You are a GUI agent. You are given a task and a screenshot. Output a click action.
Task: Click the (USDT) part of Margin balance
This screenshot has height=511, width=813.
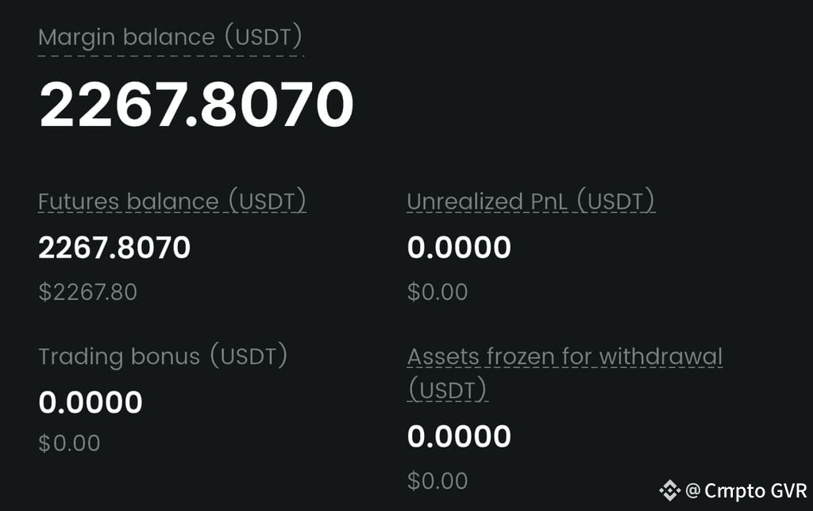tap(264, 36)
